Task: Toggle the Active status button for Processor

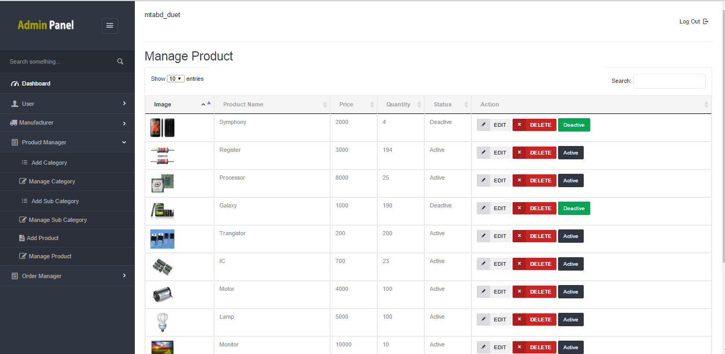Action: point(570,180)
